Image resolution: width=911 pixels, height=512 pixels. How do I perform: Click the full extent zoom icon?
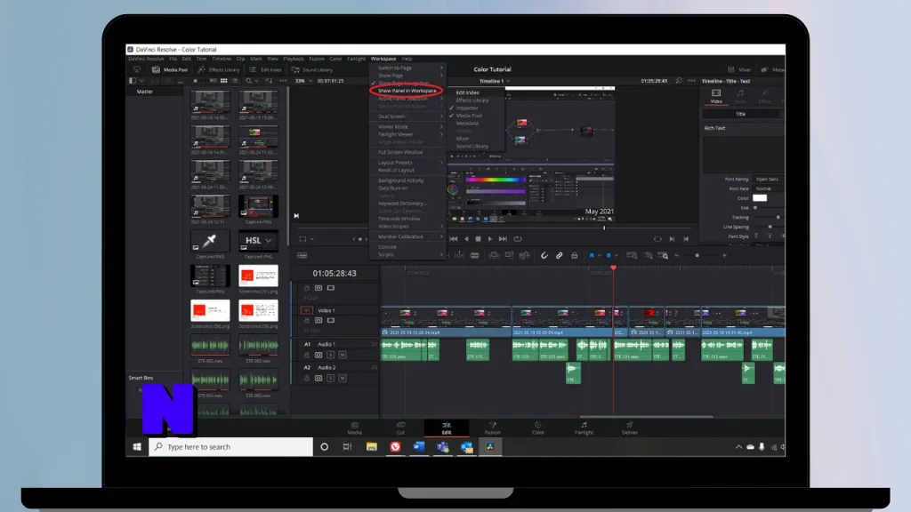(x=632, y=255)
